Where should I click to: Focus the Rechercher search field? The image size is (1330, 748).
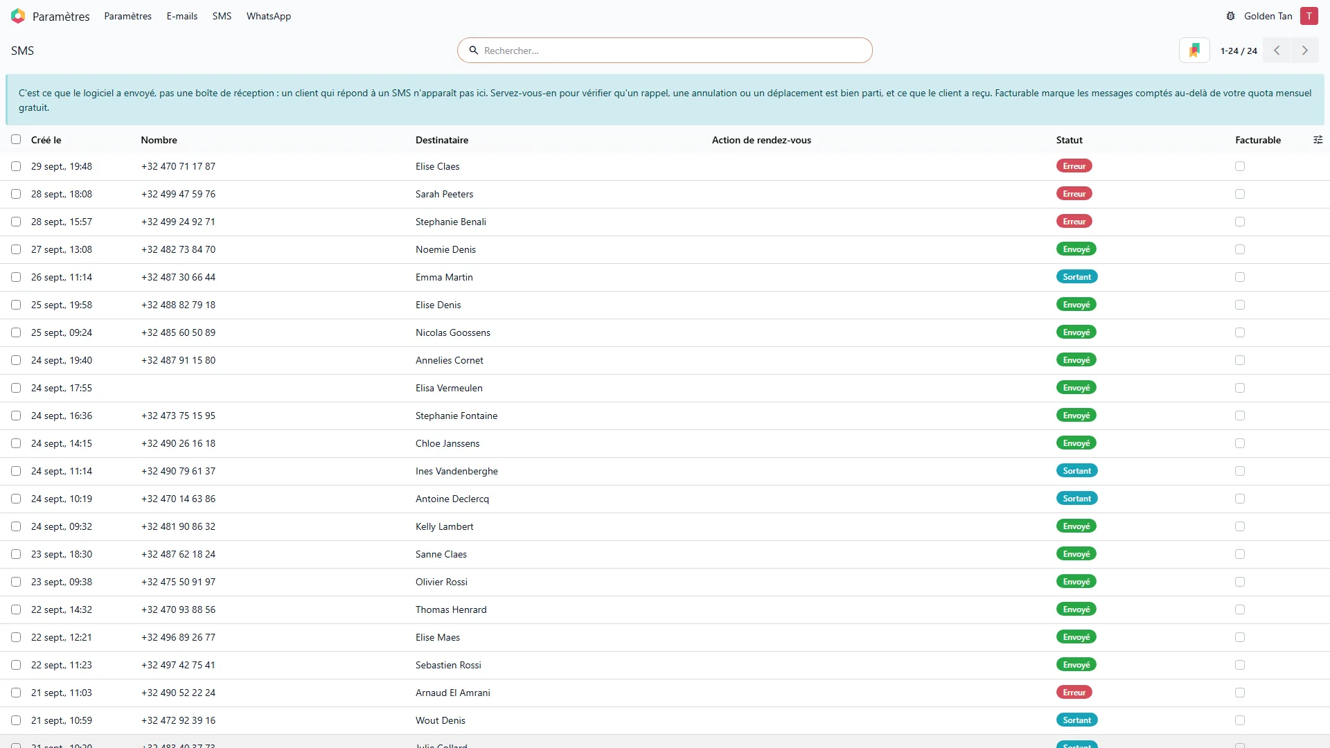tap(665, 51)
